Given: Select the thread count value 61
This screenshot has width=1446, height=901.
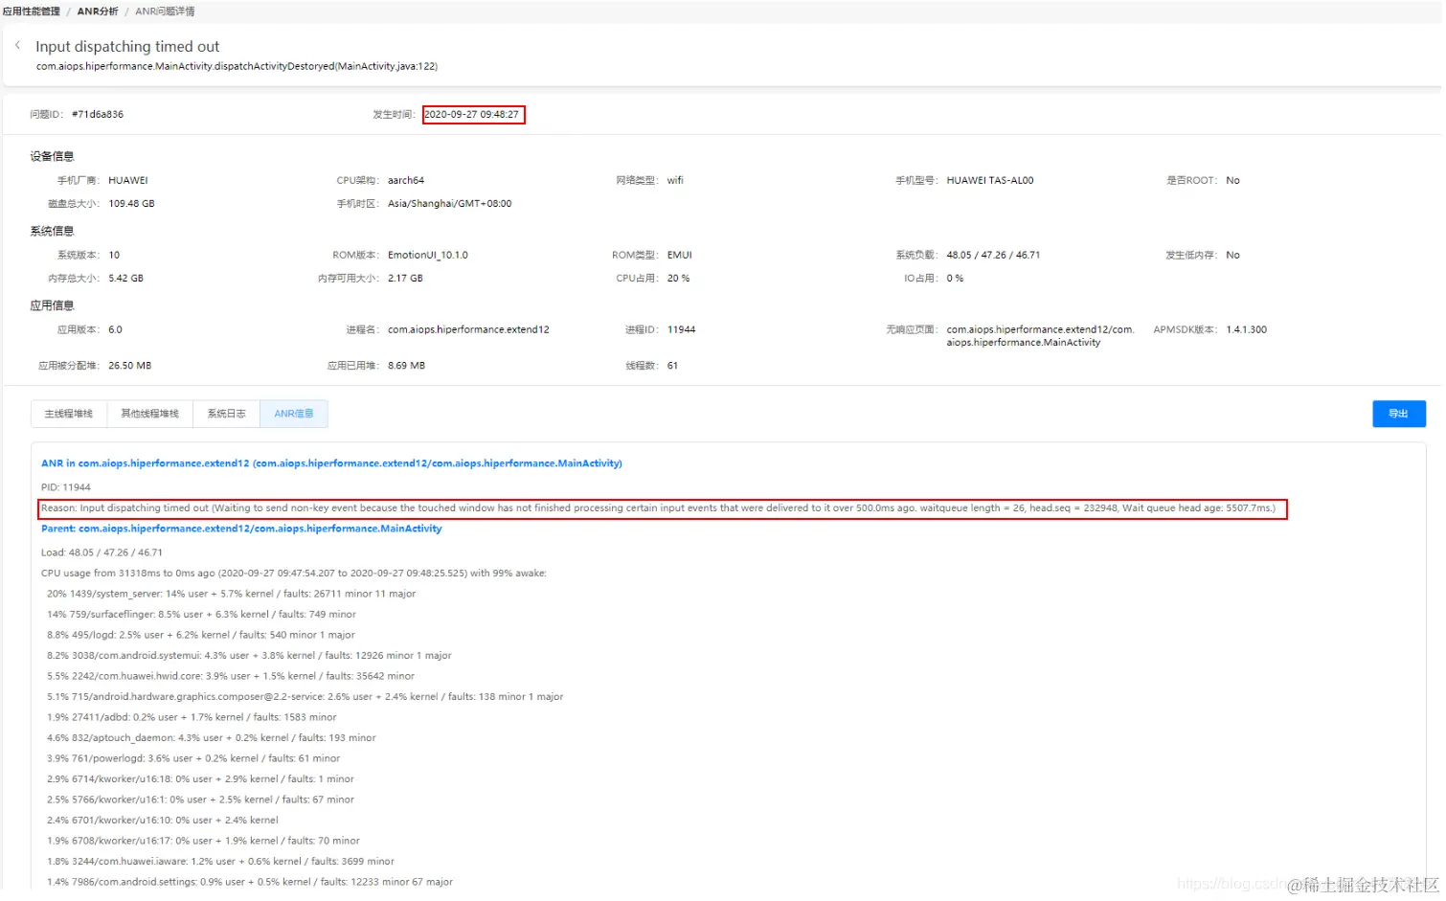Looking at the screenshot, I should click(x=672, y=366).
